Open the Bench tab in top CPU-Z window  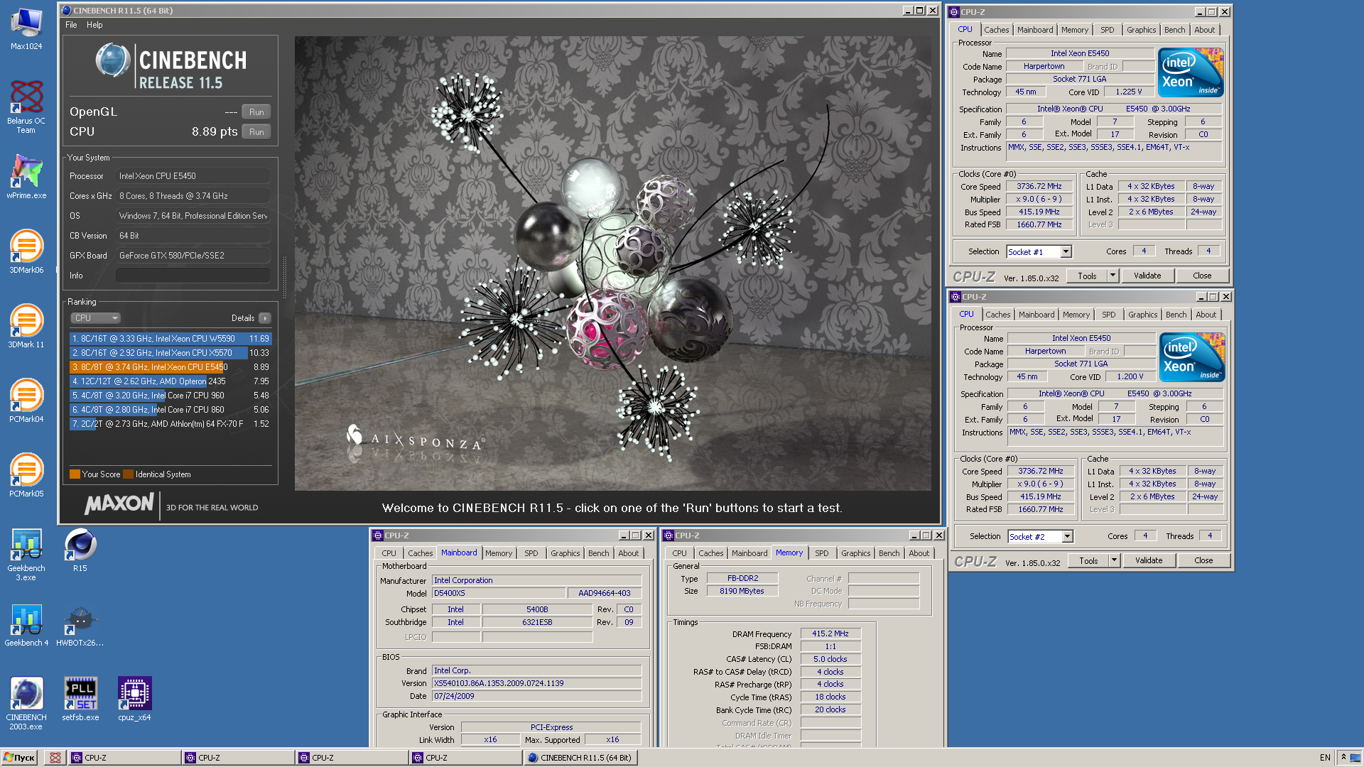click(1174, 30)
